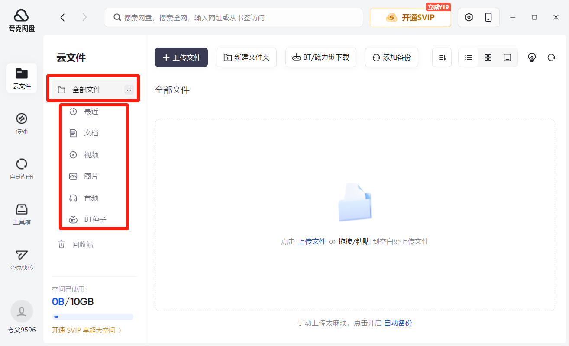This screenshot has width=569, height=346.
Task: Minimize the window
Action: [x=513, y=17]
